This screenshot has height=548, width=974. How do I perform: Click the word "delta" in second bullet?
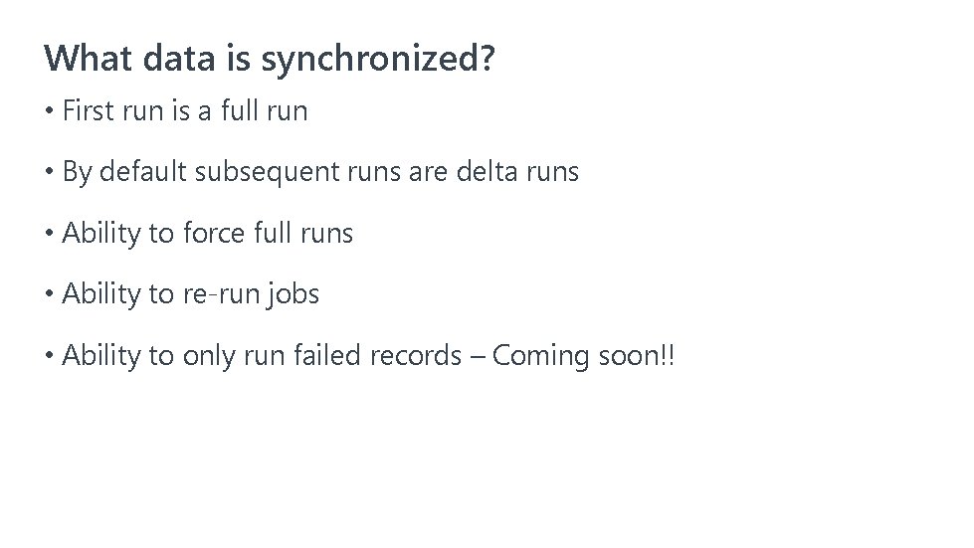[487, 173]
